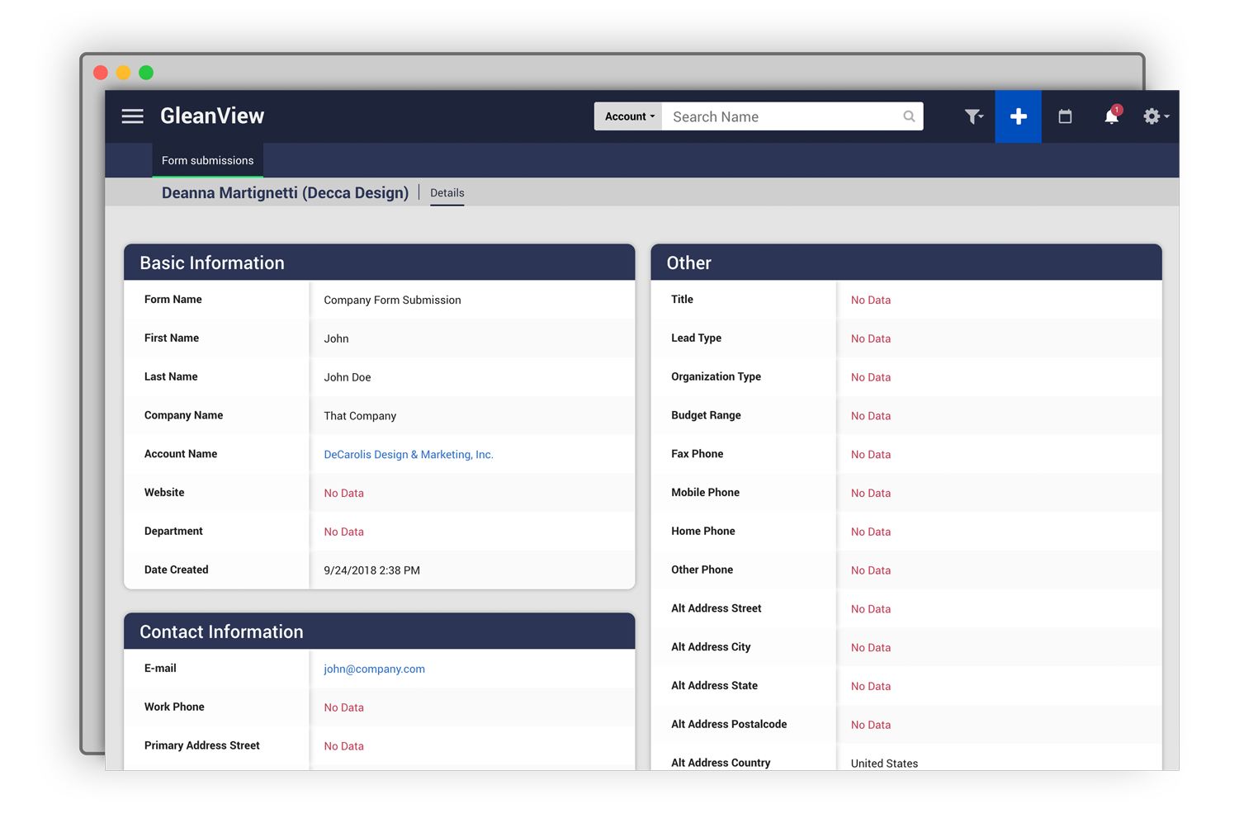1258x823 pixels.
Task: Click the Work Phone No Data value
Action: 343,707
